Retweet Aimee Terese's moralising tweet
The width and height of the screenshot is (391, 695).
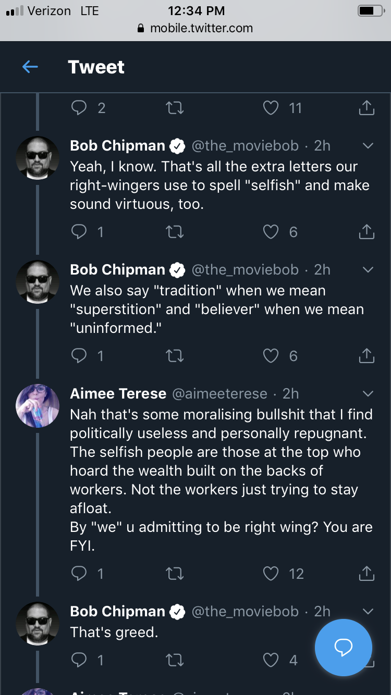click(175, 574)
